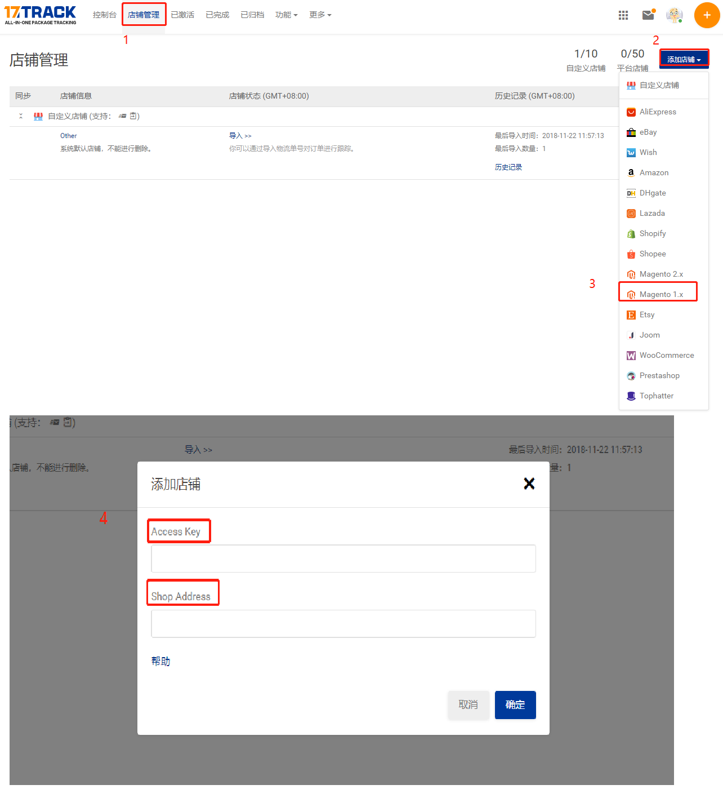
Task: Open the apps grid icon
Action: pos(623,15)
